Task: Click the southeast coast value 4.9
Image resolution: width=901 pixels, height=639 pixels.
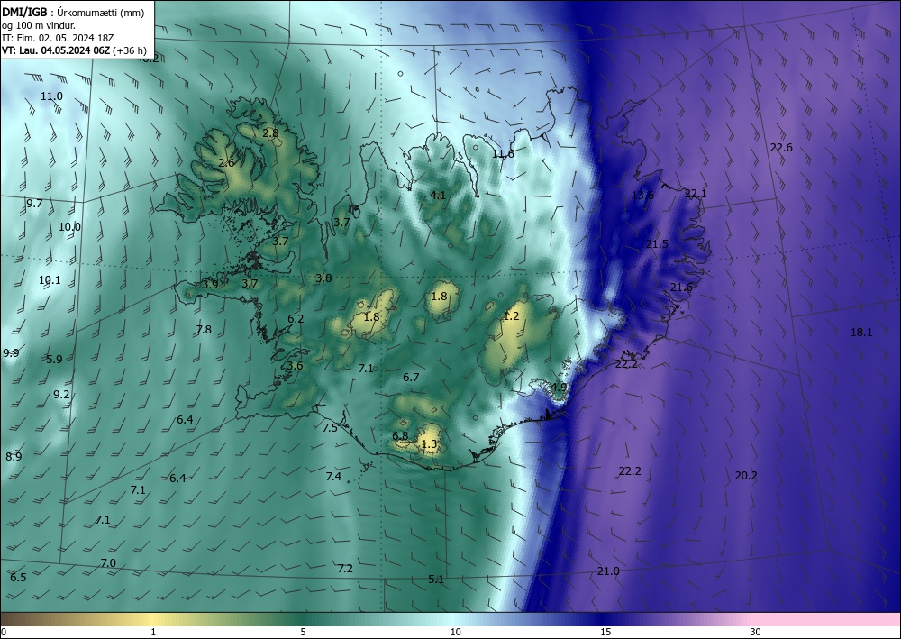Action: pyautogui.click(x=559, y=387)
